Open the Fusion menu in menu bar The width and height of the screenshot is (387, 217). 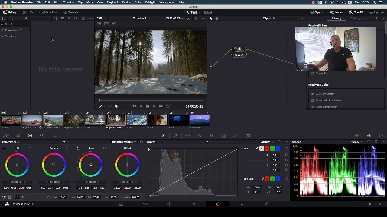pyautogui.click(x=126, y=2)
